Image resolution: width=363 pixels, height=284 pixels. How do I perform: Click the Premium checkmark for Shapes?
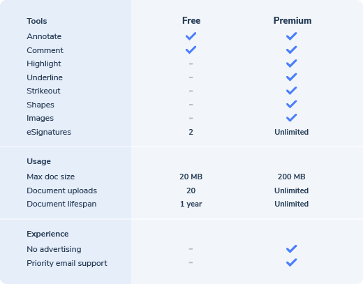pyautogui.click(x=291, y=104)
